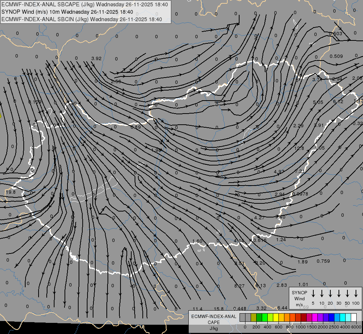Click the '2500' legend scale label

(334, 327)
